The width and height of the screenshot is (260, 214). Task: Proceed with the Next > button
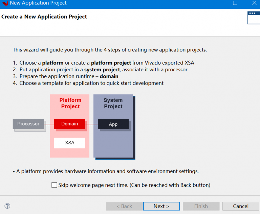(x=161, y=206)
